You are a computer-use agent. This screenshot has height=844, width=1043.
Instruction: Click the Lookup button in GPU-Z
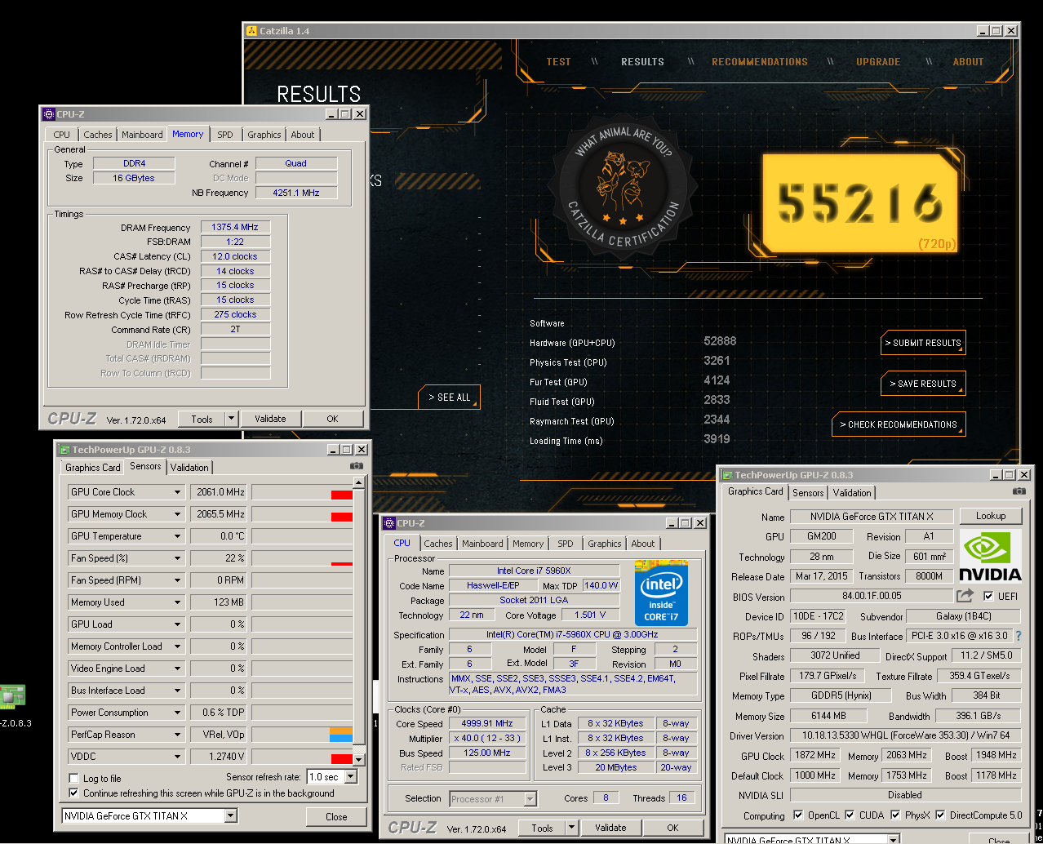[x=990, y=516]
